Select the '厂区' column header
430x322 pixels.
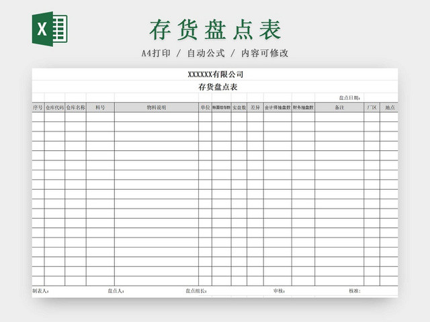372,107
